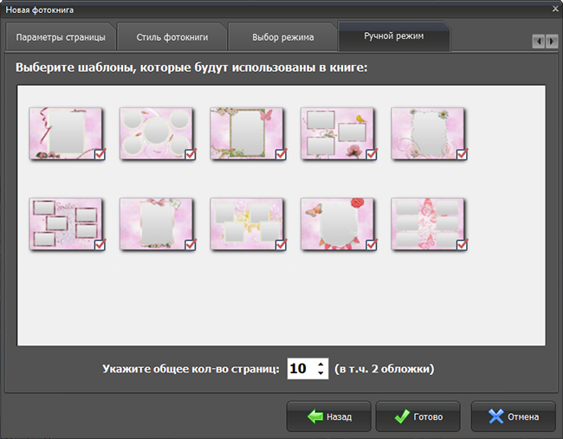Viewport: 563px width, 439px height.
Task: Uncheck the six-photo pink butterfly template checkbox
Action: 462,245
